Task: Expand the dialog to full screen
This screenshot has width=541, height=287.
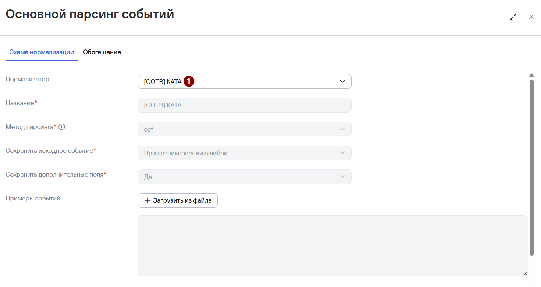Action: (x=513, y=17)
